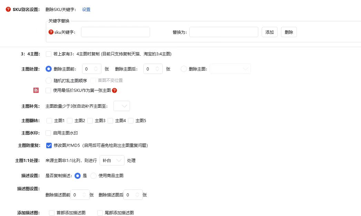Enable 首部添加描述图
The width and height of the screenshot is (361, 216).
tap(52, 213)
